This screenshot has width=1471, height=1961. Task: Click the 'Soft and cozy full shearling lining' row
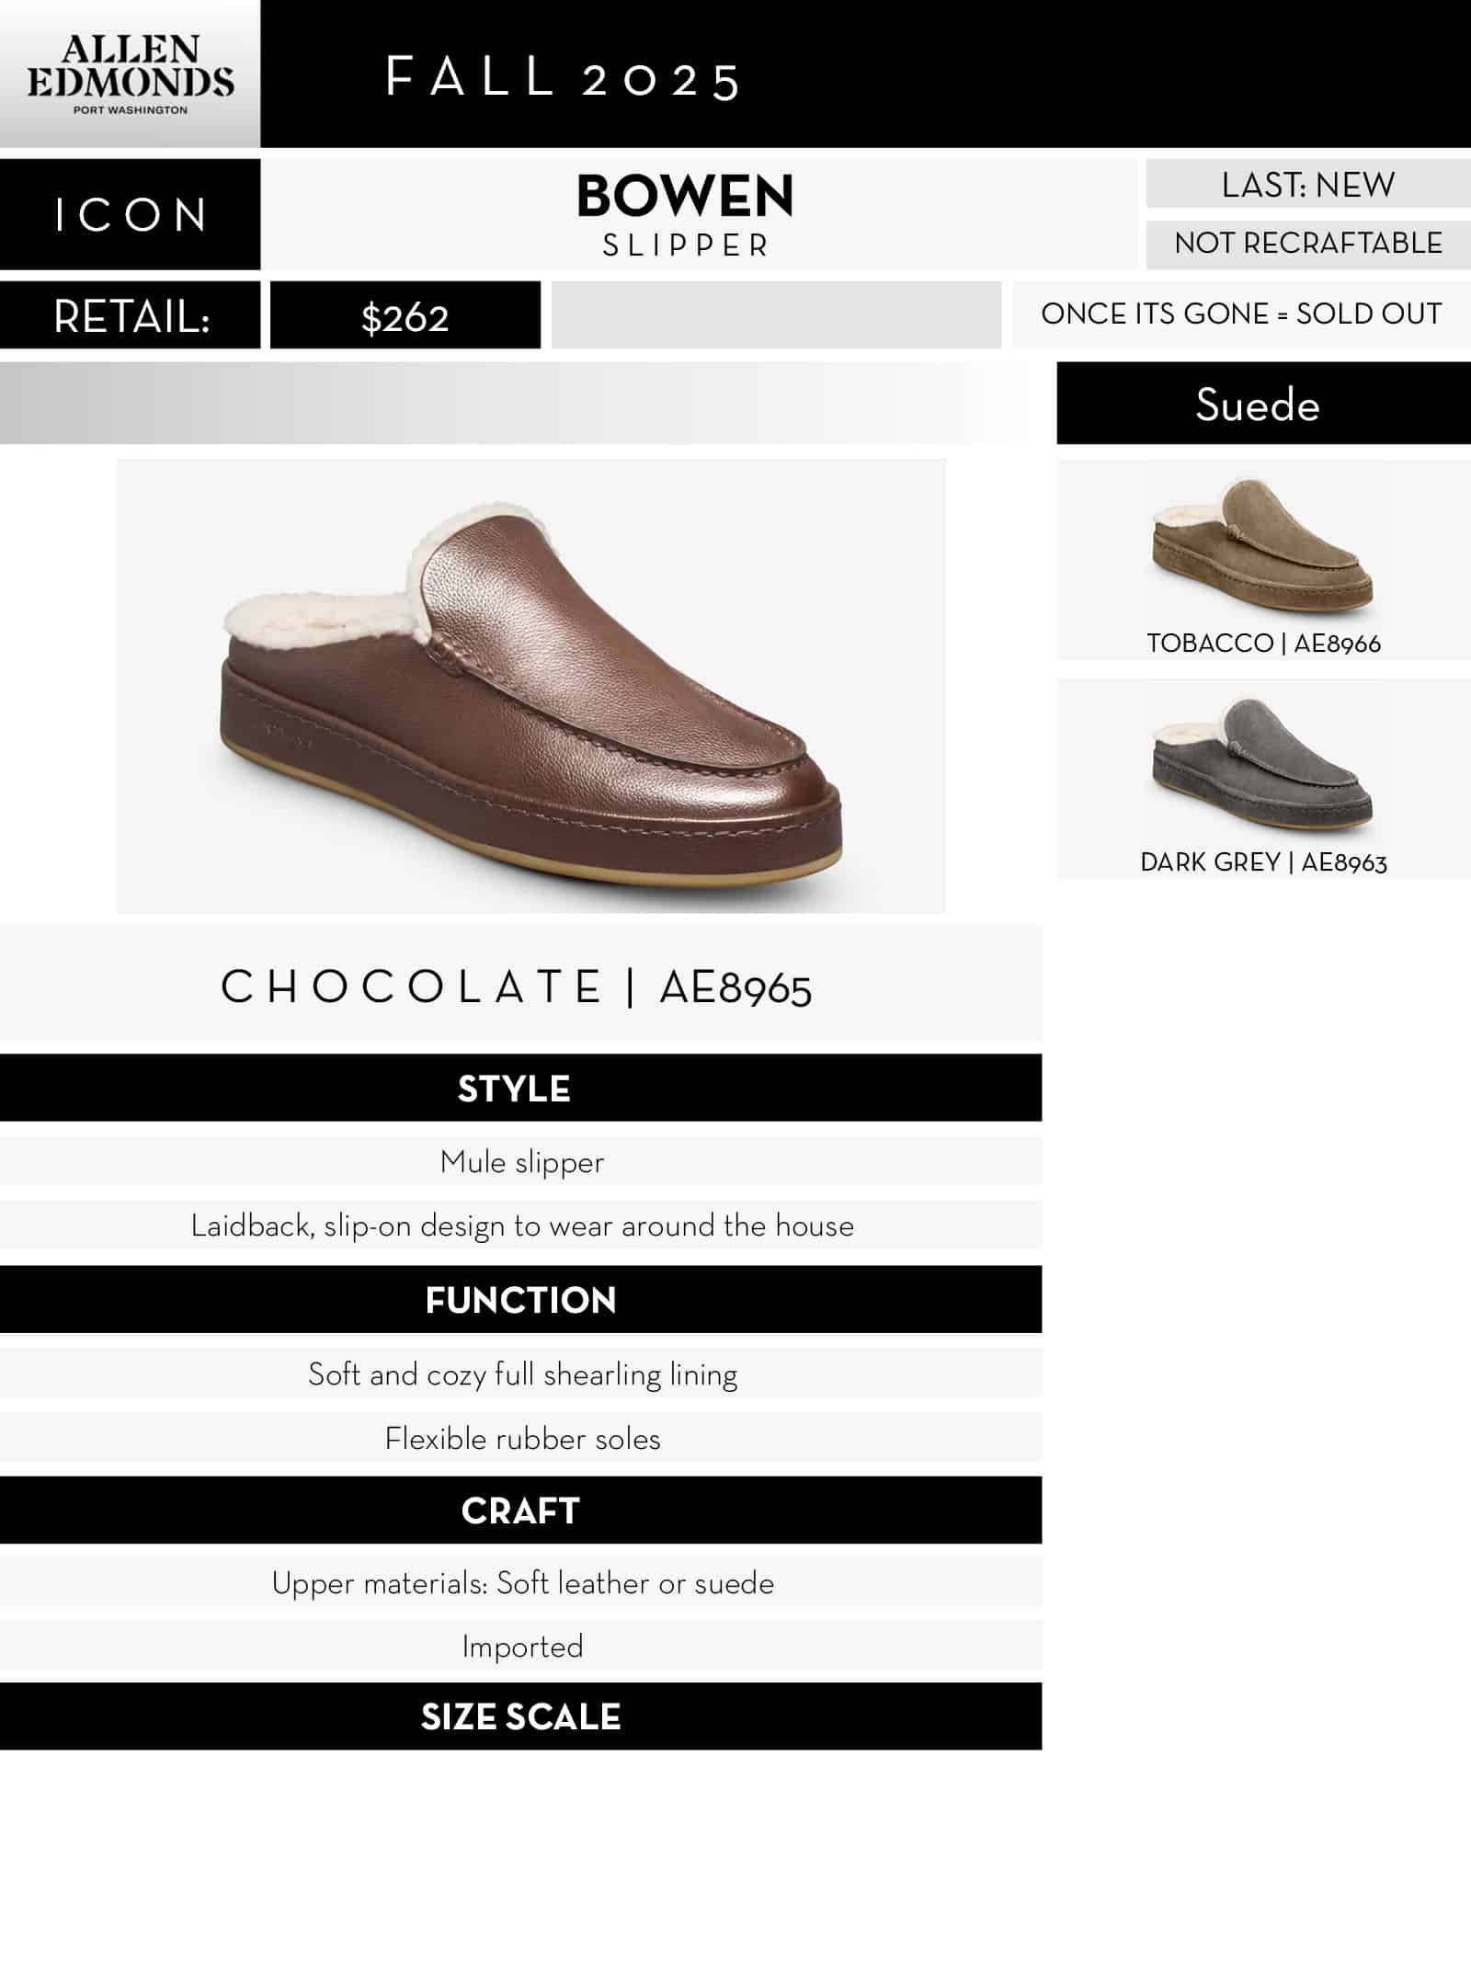(522, 1374)
